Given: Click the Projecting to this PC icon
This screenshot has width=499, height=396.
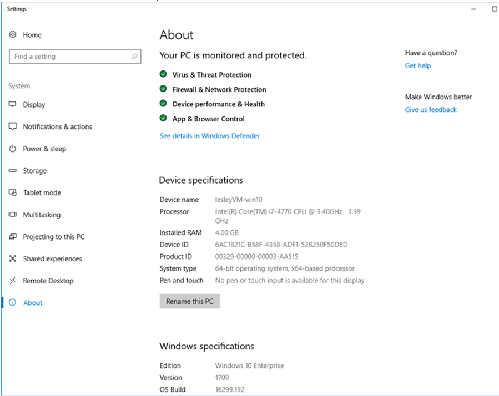Looking at the screenshot, I should (12, 236).
